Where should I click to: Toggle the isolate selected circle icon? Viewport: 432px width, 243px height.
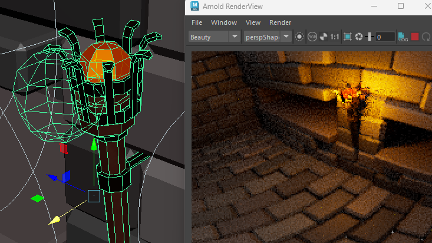299,37
